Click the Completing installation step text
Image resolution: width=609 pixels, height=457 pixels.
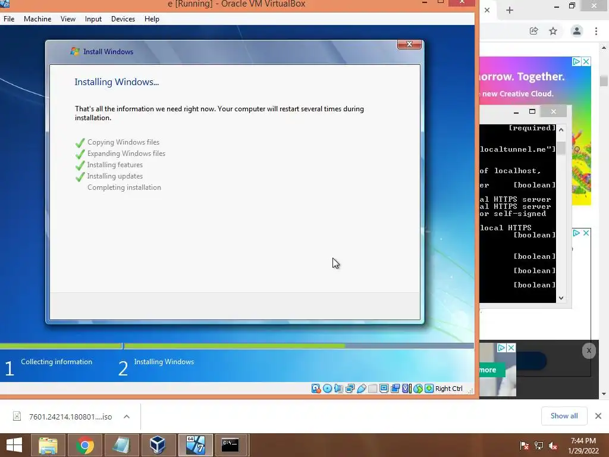point(124,187)
